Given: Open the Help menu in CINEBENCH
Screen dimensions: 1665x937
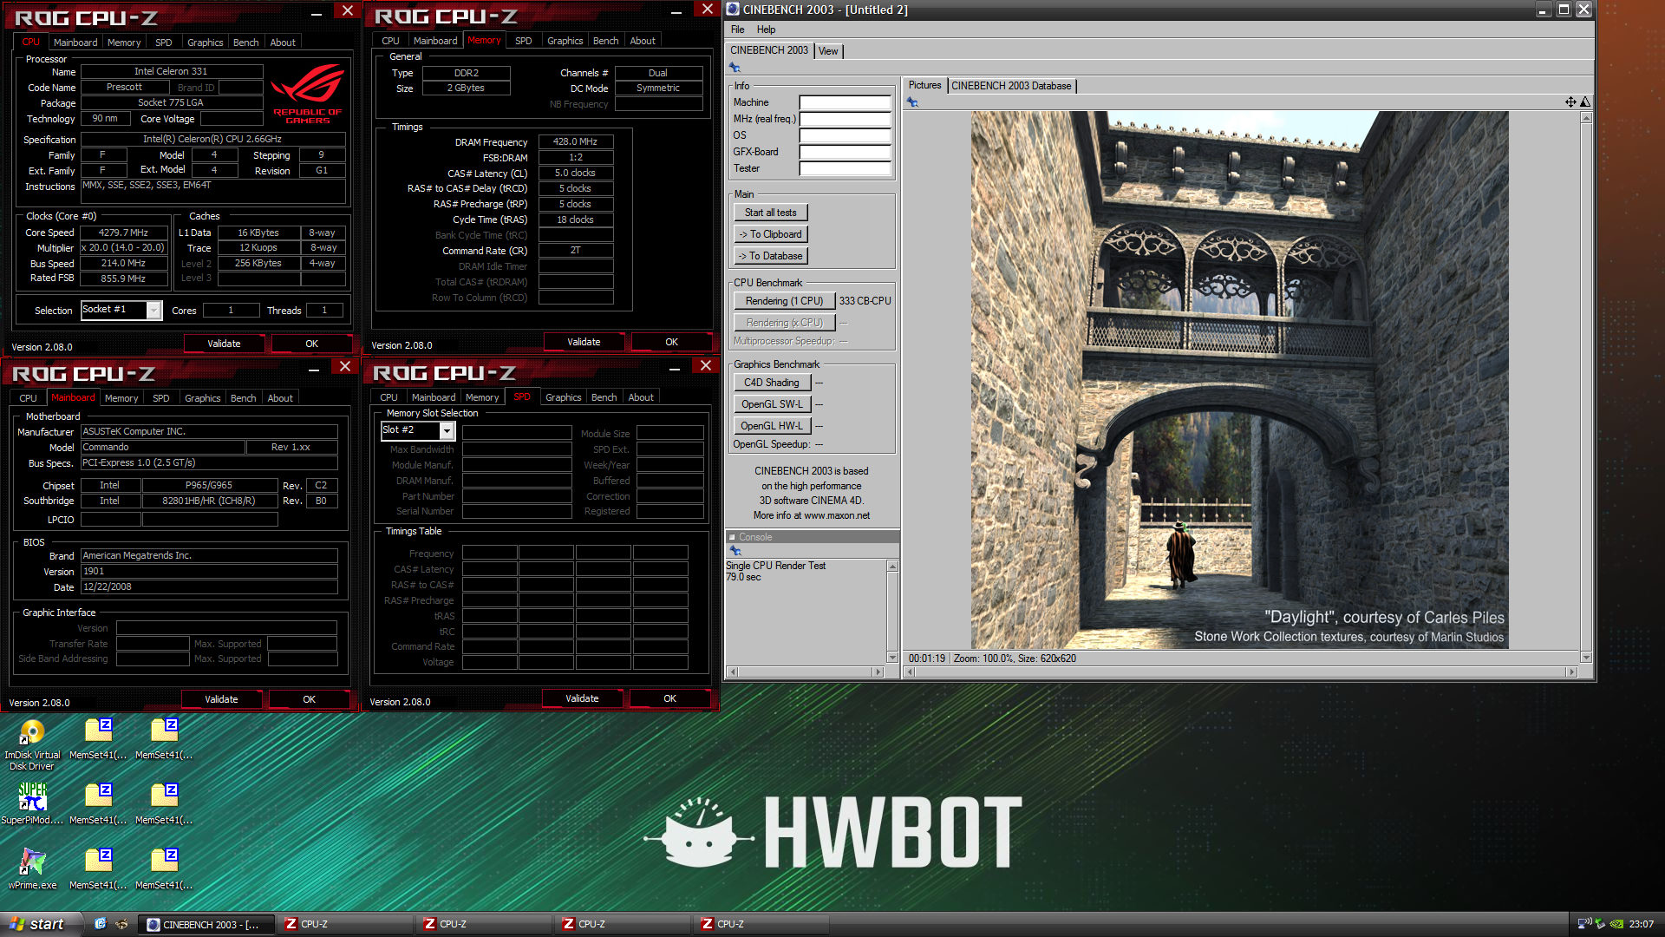Looking at the screenshot, I should (x=766, y=29).
